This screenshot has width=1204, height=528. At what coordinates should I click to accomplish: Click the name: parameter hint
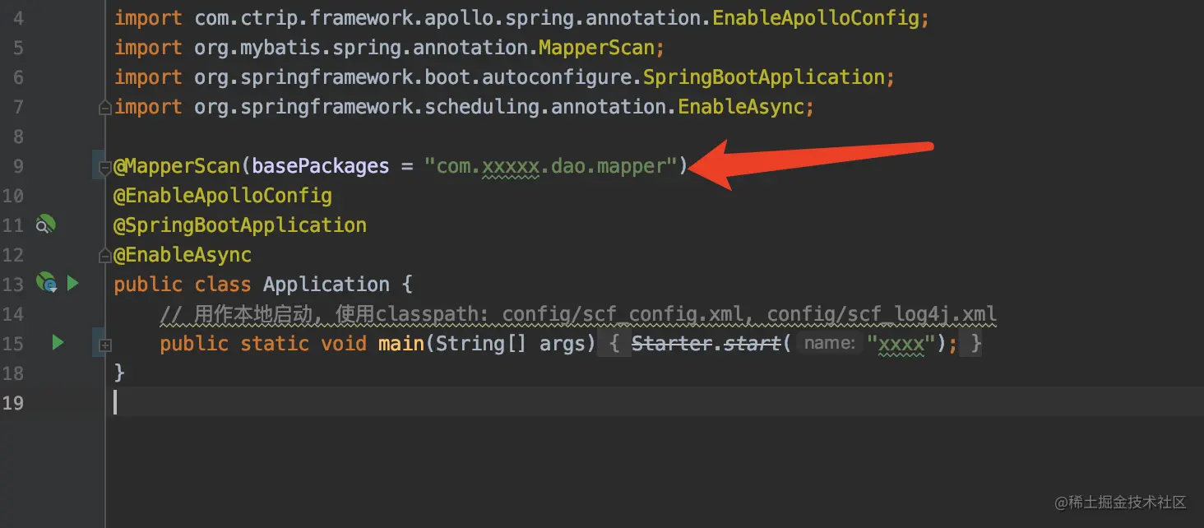click(x=830, y=344)
